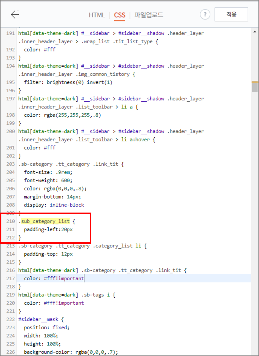
Task: Click the "font-weight: 600;" line
Action: click(48, 181)
